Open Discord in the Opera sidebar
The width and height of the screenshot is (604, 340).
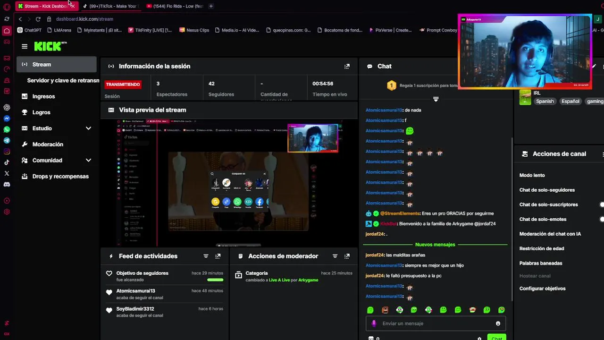(7, 185)
